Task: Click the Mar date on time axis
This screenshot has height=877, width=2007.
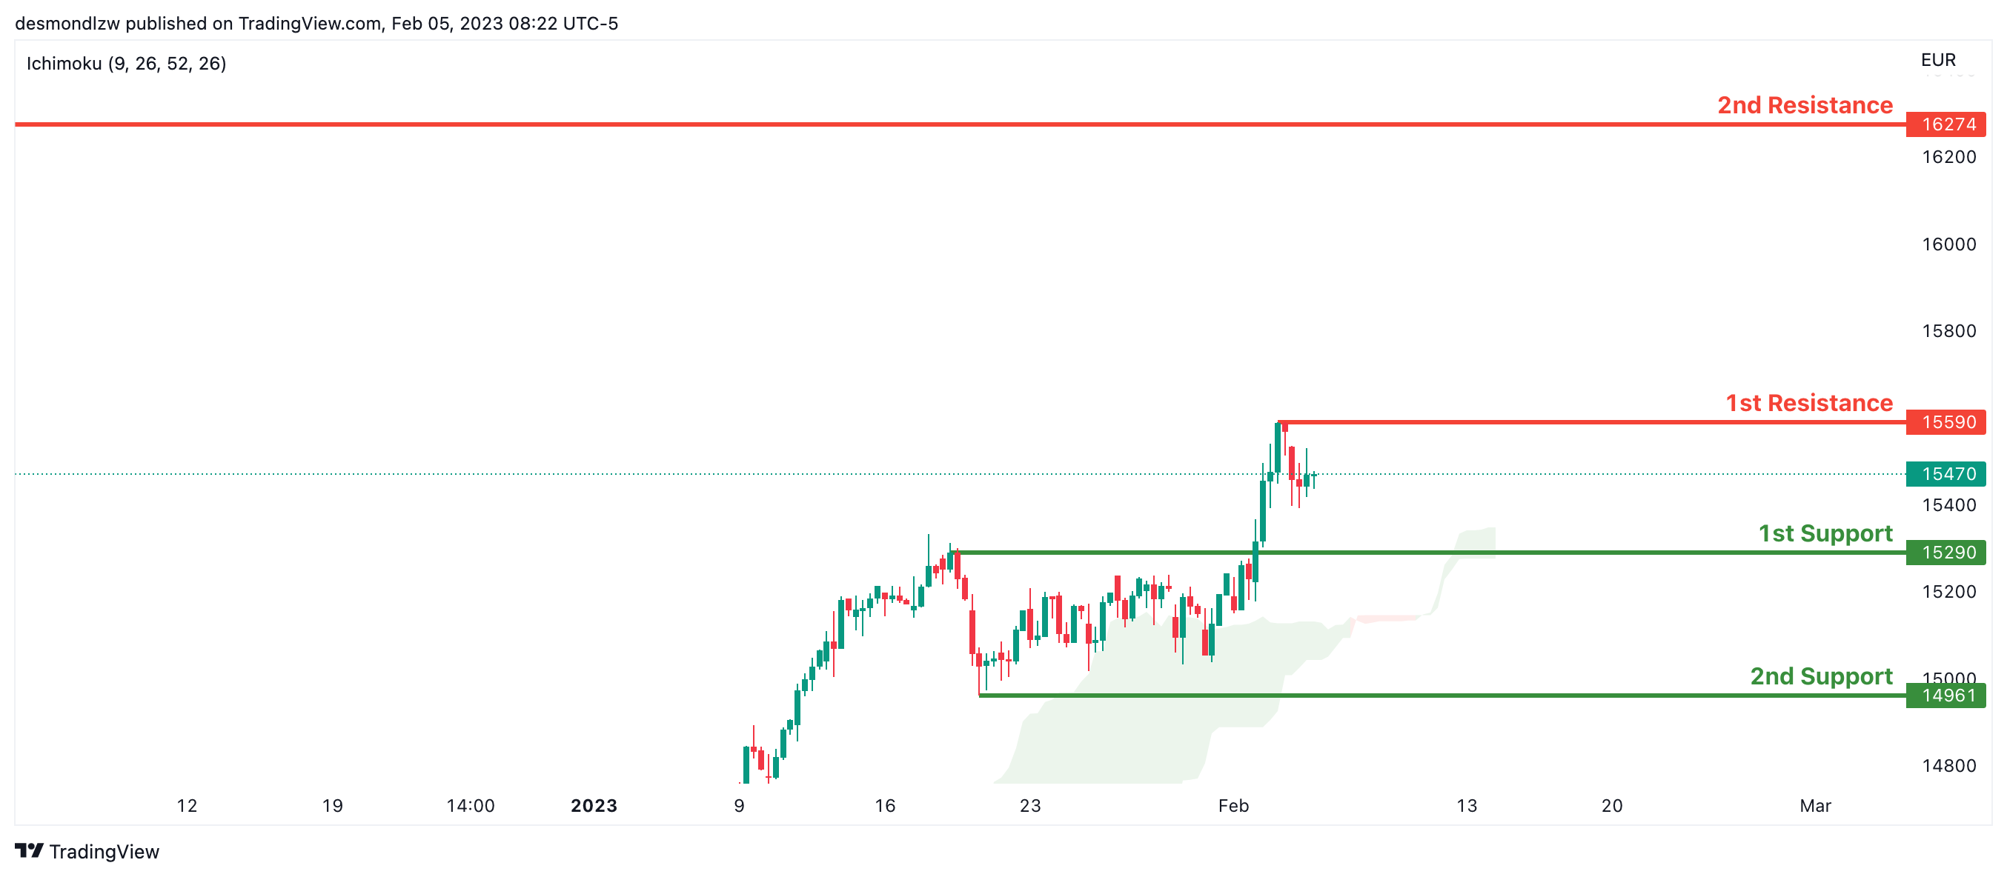Action: [1814, 805]
